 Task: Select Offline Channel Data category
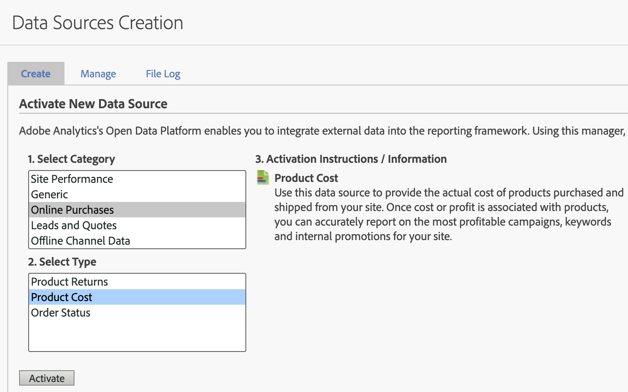137,241
